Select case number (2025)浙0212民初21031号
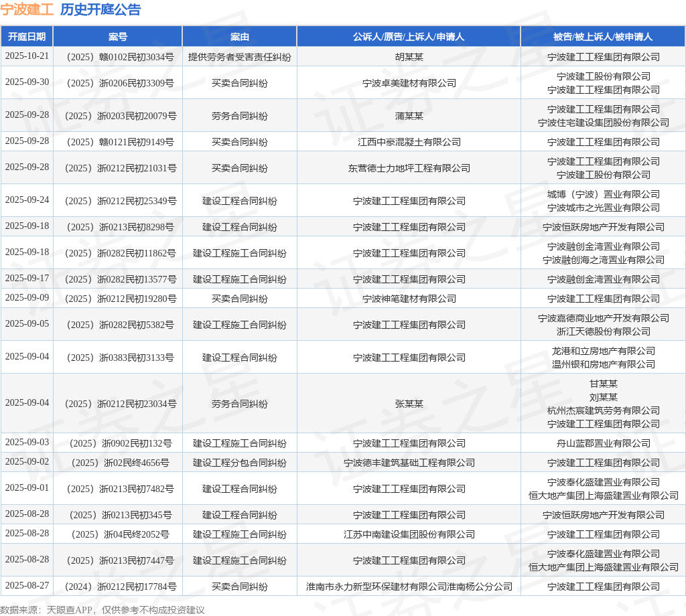This screenshot has height=616, width=686. pyautogui.click(x=121, y=168)
